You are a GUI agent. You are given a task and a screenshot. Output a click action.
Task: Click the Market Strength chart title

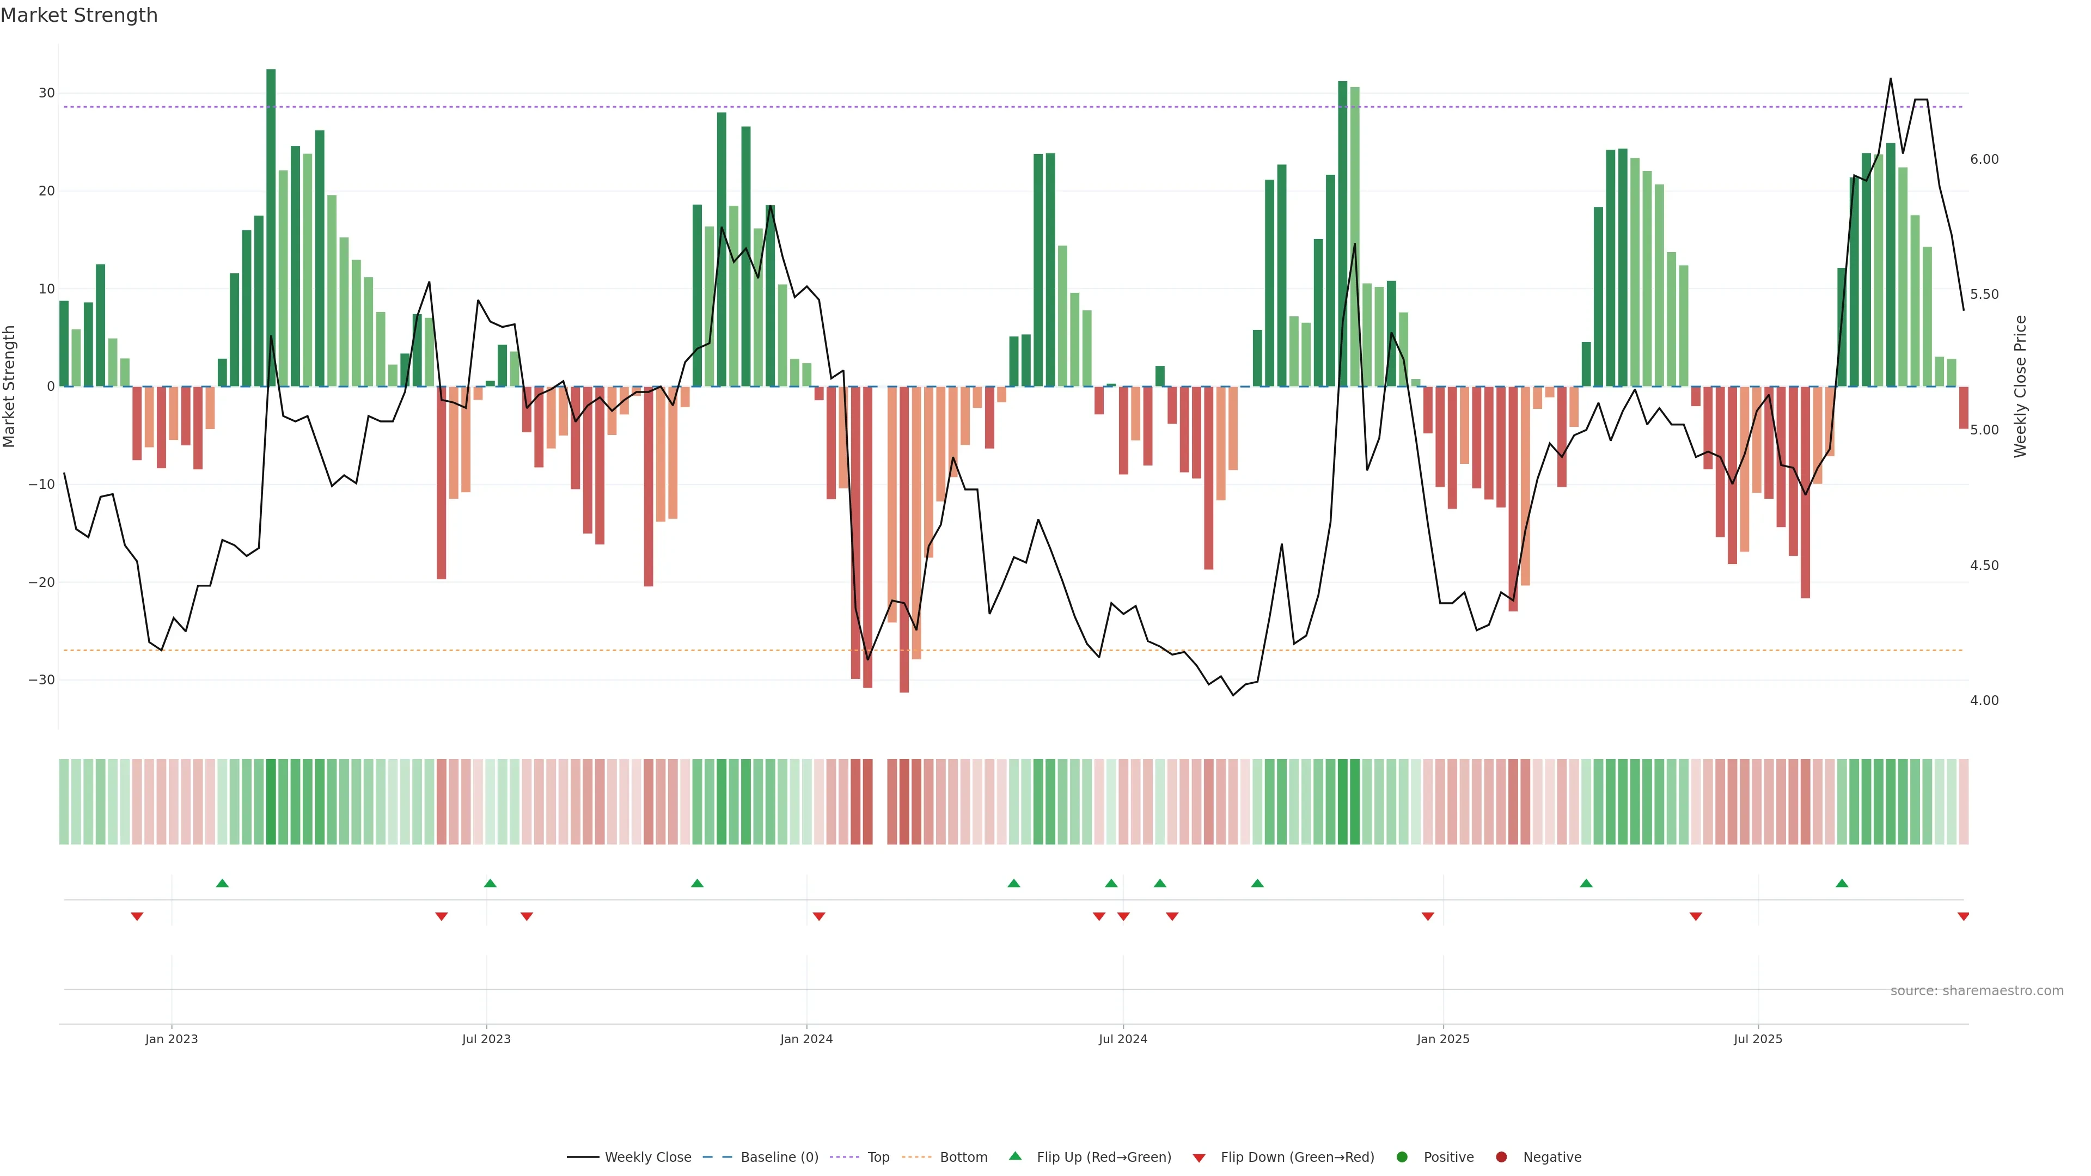[79, 15]
